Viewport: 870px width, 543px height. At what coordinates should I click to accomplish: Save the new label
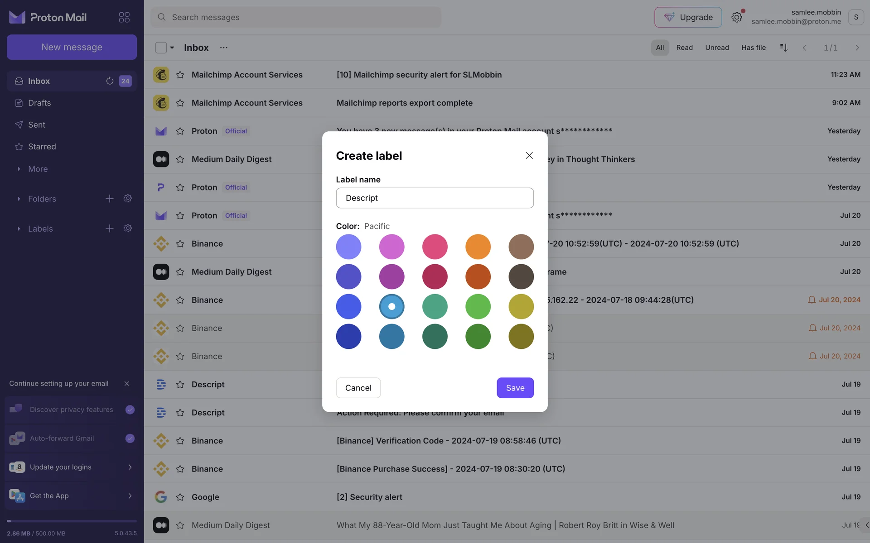[515, 388]
